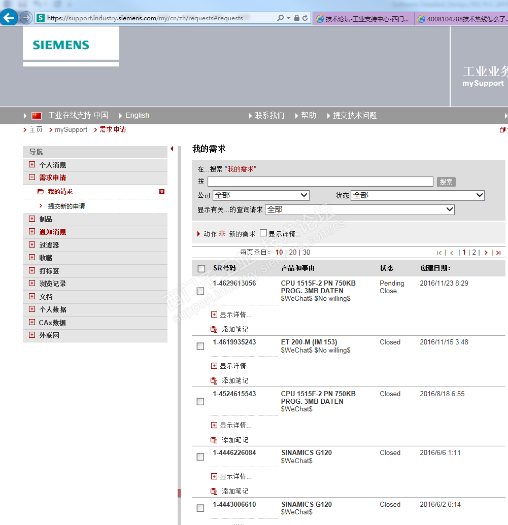This screenshot has height=525, width=508.
Task: Go to page 2 of results
Action: click(474, 253)
